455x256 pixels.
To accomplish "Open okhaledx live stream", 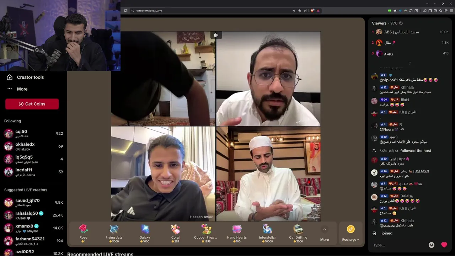I will [x=33, y=146].
